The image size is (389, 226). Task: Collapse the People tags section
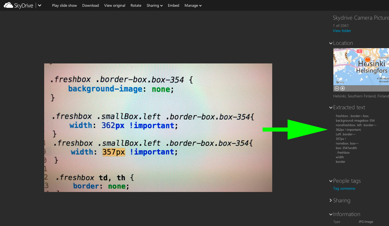click(x=331, y=181)
